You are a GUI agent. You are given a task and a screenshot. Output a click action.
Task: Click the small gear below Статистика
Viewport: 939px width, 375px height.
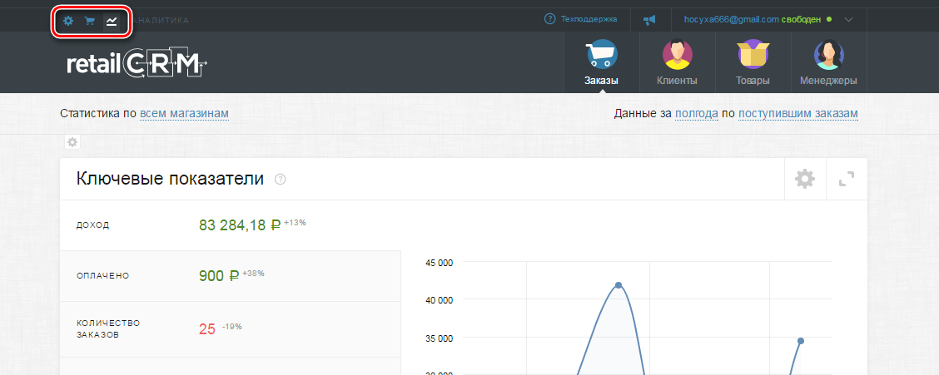click(72, 142)
